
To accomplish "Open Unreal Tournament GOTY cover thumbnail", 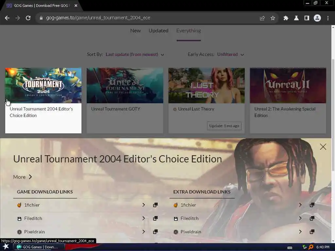I will point(125,86).
